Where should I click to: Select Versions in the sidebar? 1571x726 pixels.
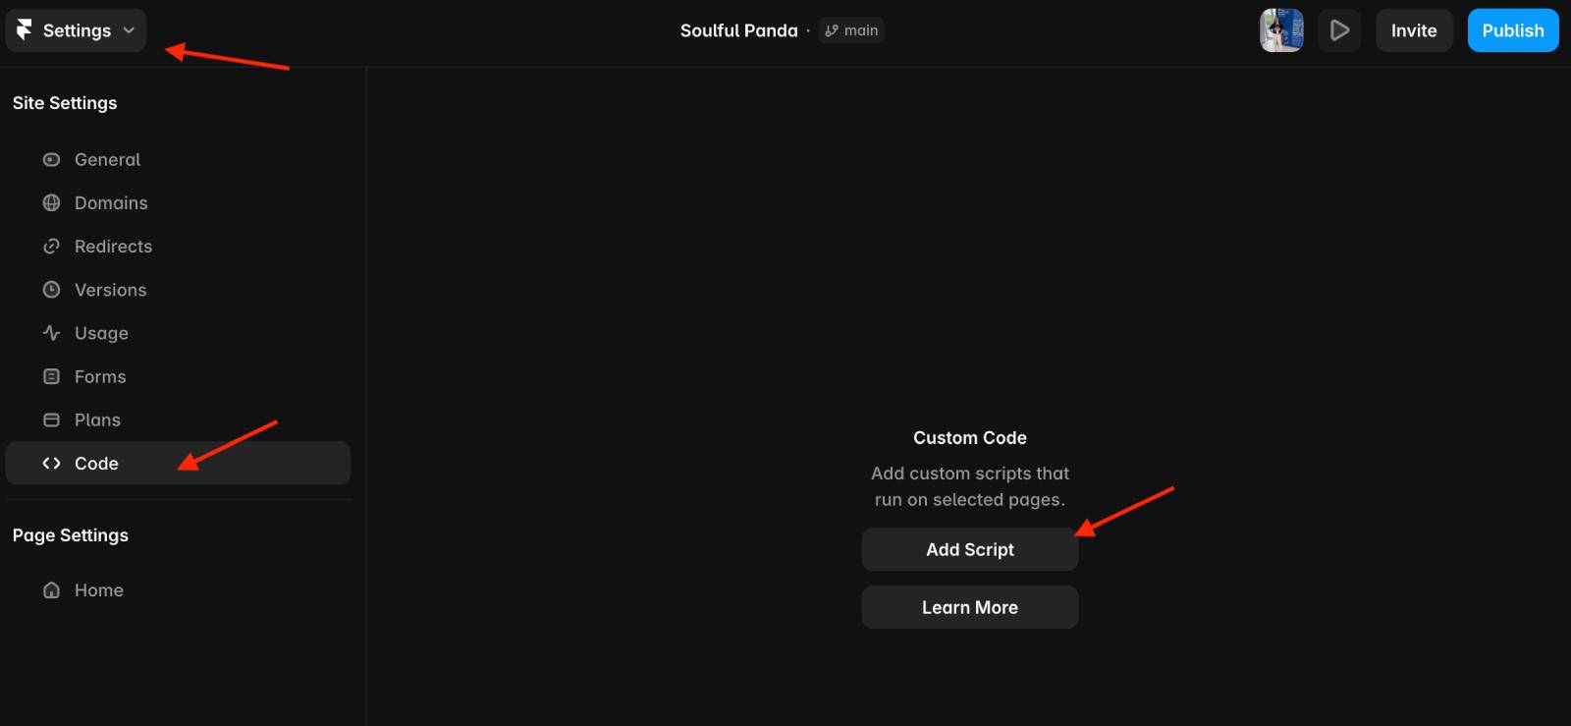click(178, 290)
